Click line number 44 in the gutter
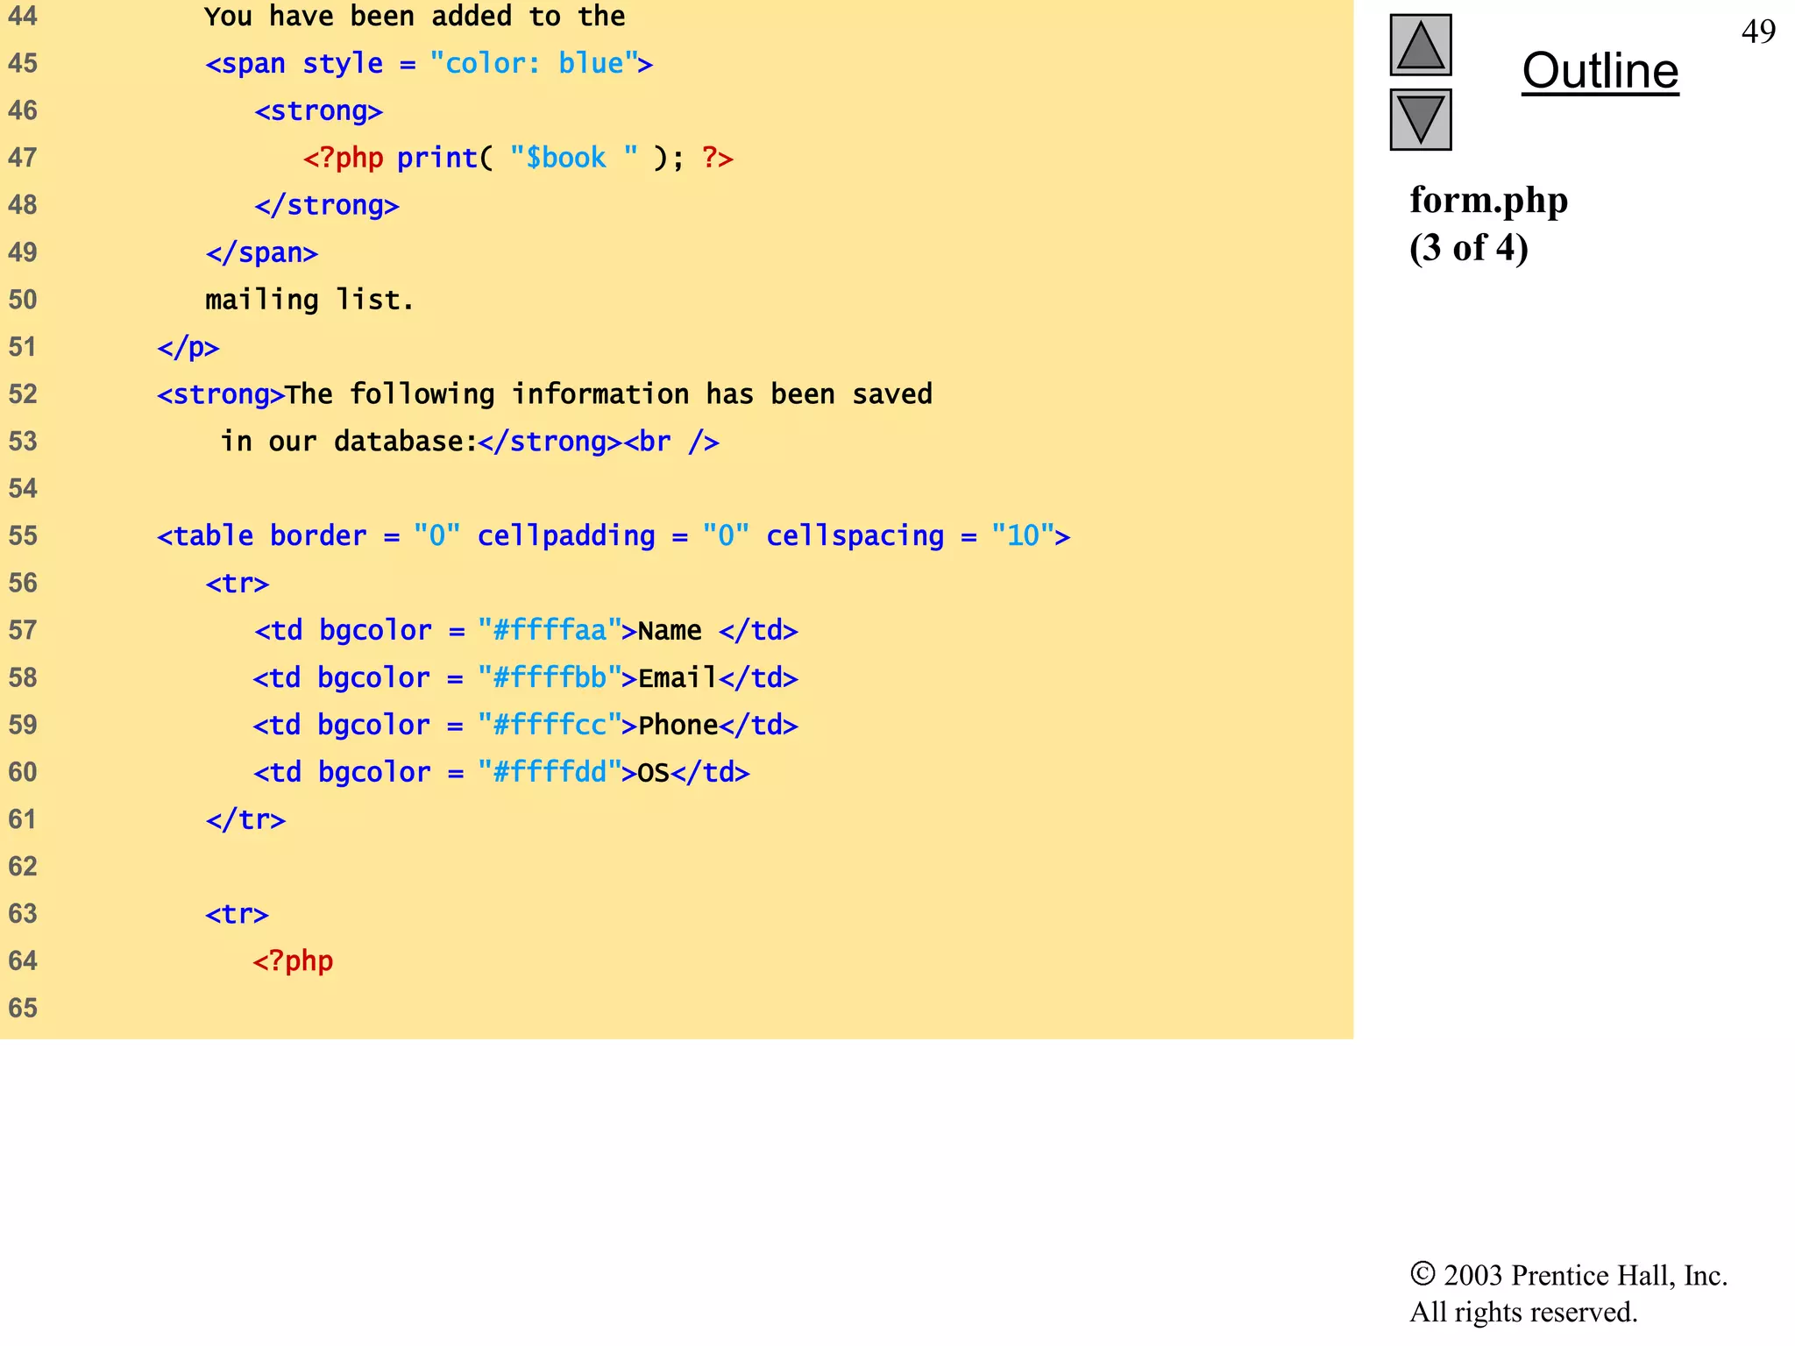1795x1346 pixels. [x=23, y=16]
